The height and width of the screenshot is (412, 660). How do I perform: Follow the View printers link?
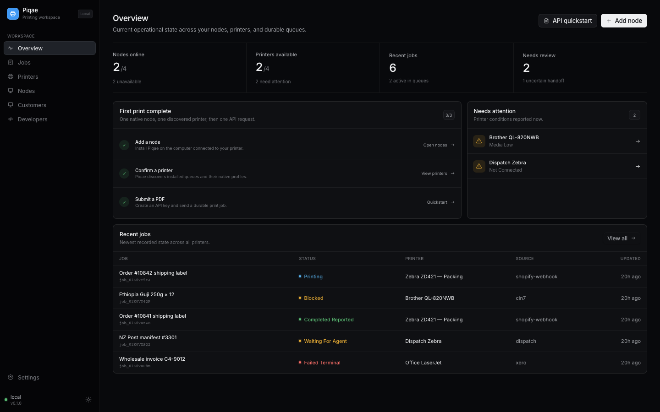point(438,173)
